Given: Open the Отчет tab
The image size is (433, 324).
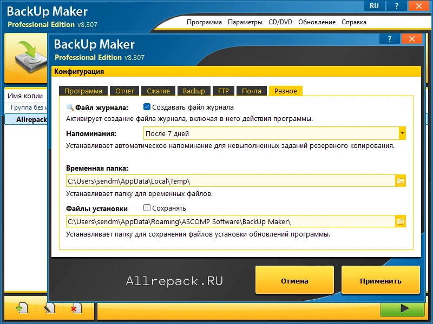Looking at the screenshot, I should 124,91.
